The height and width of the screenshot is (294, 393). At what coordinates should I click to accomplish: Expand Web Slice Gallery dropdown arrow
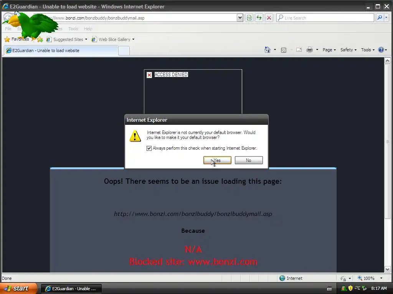pyautogui.click(x=133, y=39)
